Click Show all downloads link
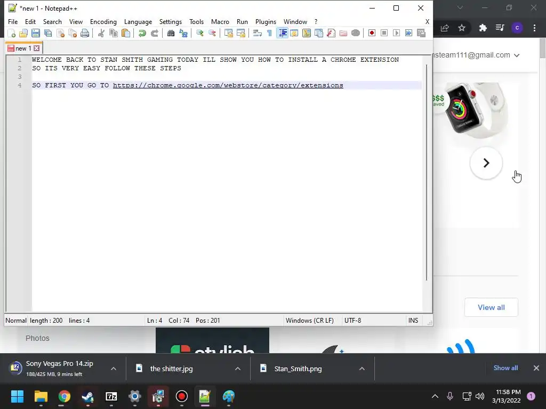The width and height of the screenshot is (546, 409). coord(505,368)
